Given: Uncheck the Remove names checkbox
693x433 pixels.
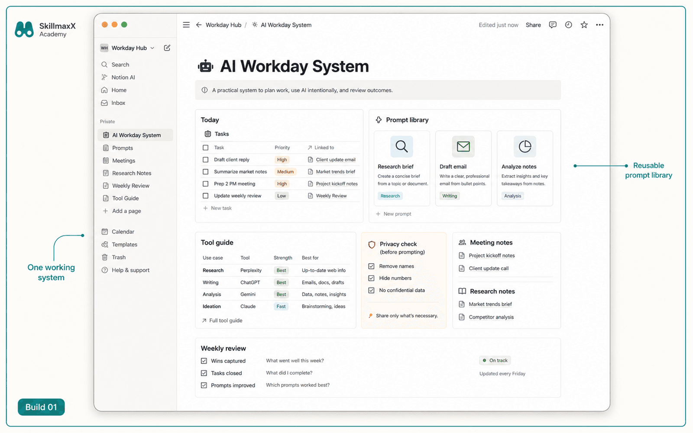Looking at the screenshot, I should (x=371, y=266).
